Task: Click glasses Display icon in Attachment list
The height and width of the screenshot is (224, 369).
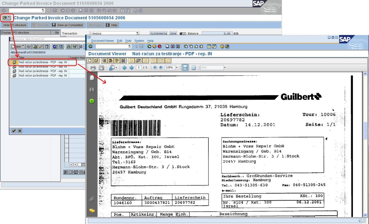Action: 29,47
